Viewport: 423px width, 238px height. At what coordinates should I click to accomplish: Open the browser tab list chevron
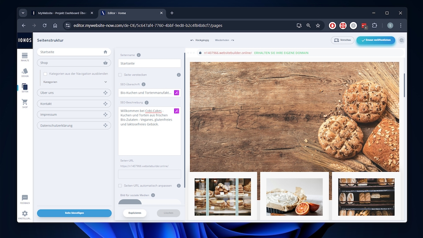pos(23,13)
